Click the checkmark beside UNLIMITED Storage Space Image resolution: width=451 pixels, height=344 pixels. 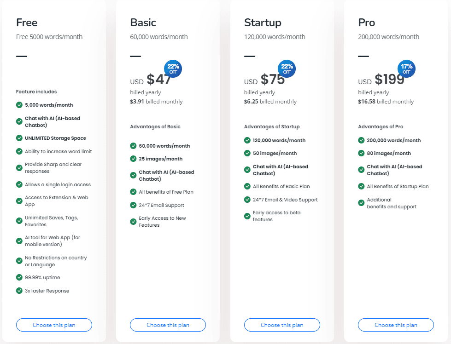point(19,138)
